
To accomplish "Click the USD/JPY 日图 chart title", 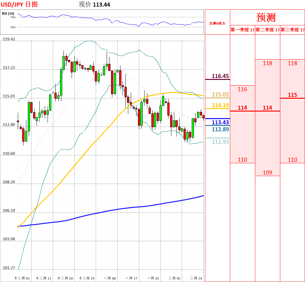I will click(x=19, y=4).
